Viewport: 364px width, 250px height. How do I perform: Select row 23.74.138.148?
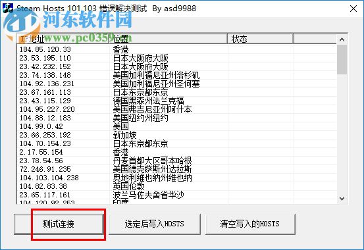click(x=177, y=75)
